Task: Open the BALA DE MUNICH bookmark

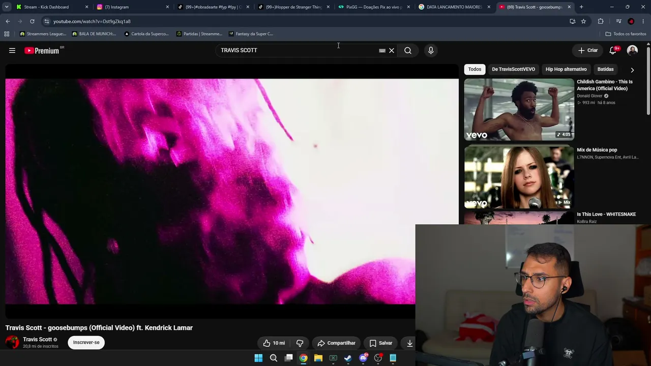Action: tap(94, 34)
